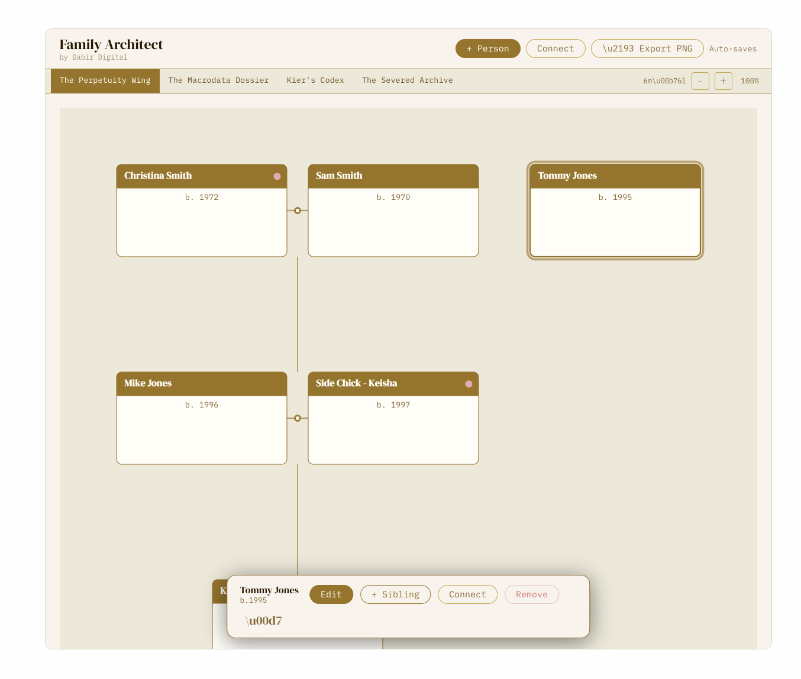The width and height of the screenshot is (801, 679).
Task: Click the union node between Mike and Keisha
Action: pos(298,418)
